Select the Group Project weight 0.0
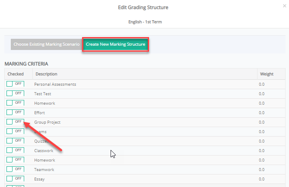The height and width of the screenshot is (187, 289). [261, 122]
